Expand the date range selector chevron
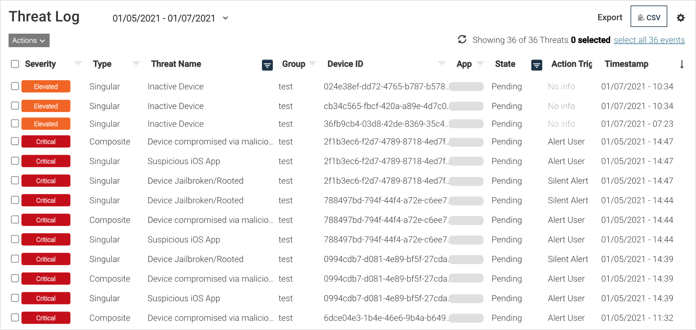Screen dimensions: 696x330 click(225, 19)
